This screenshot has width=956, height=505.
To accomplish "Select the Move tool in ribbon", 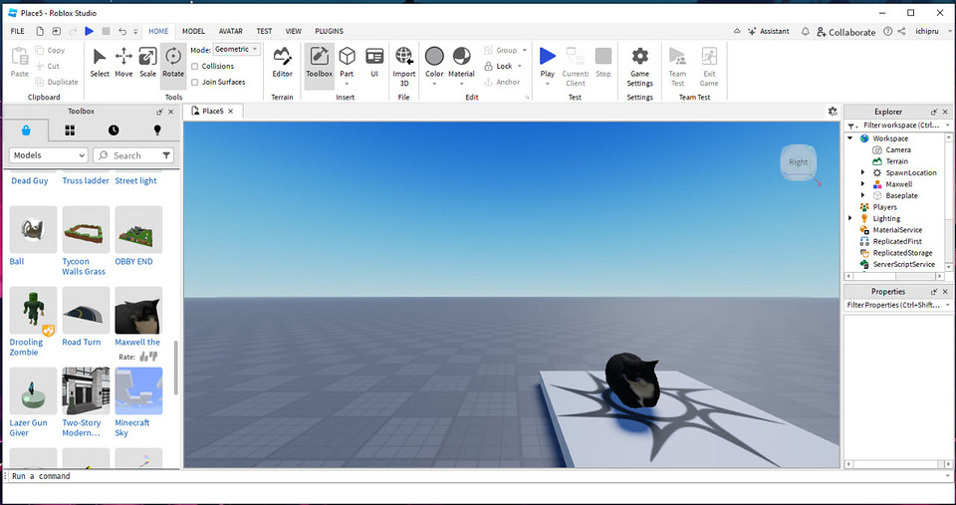I will 123,62.
